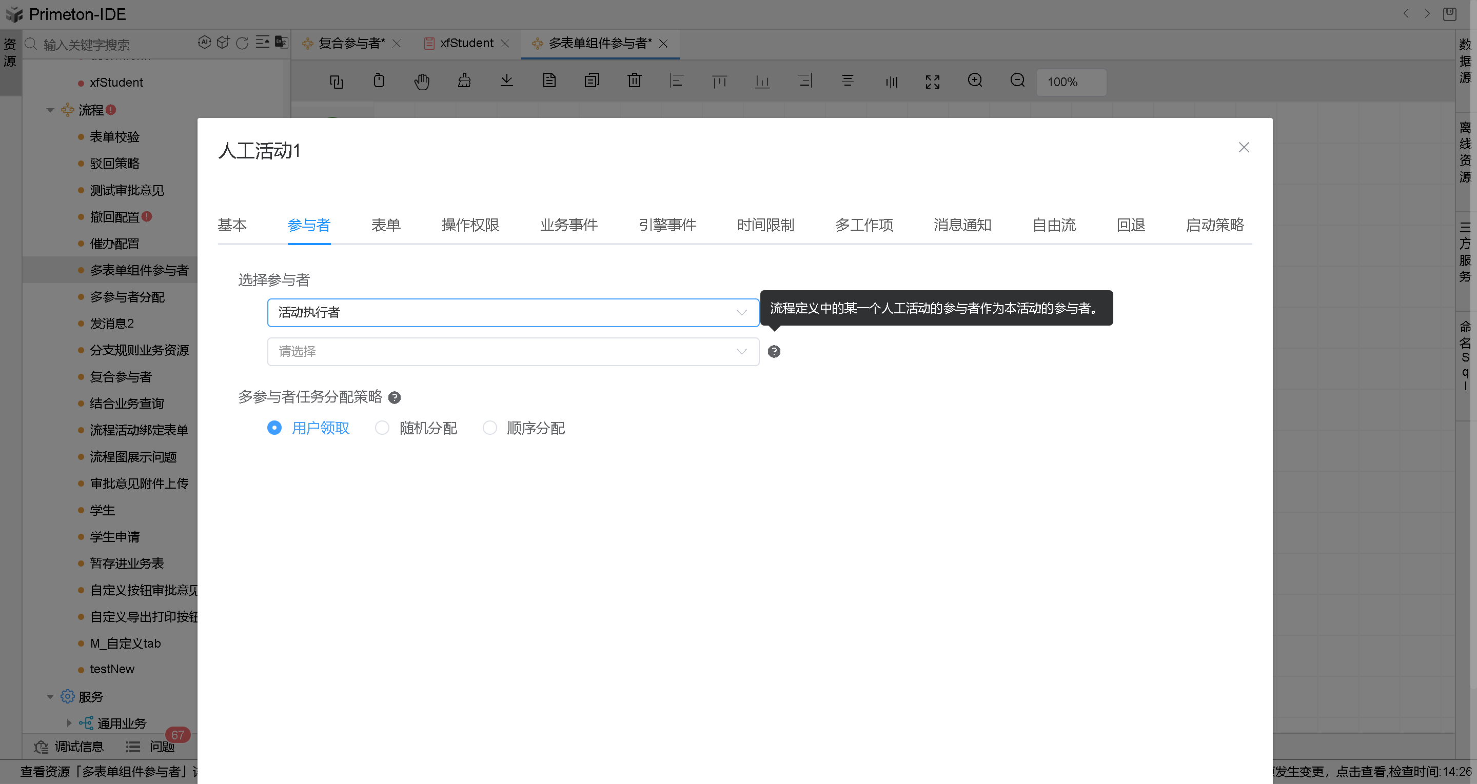Screen dimensions: 1477x784
Task: Click refresh icon in resource panel
Action: [243, 43]
